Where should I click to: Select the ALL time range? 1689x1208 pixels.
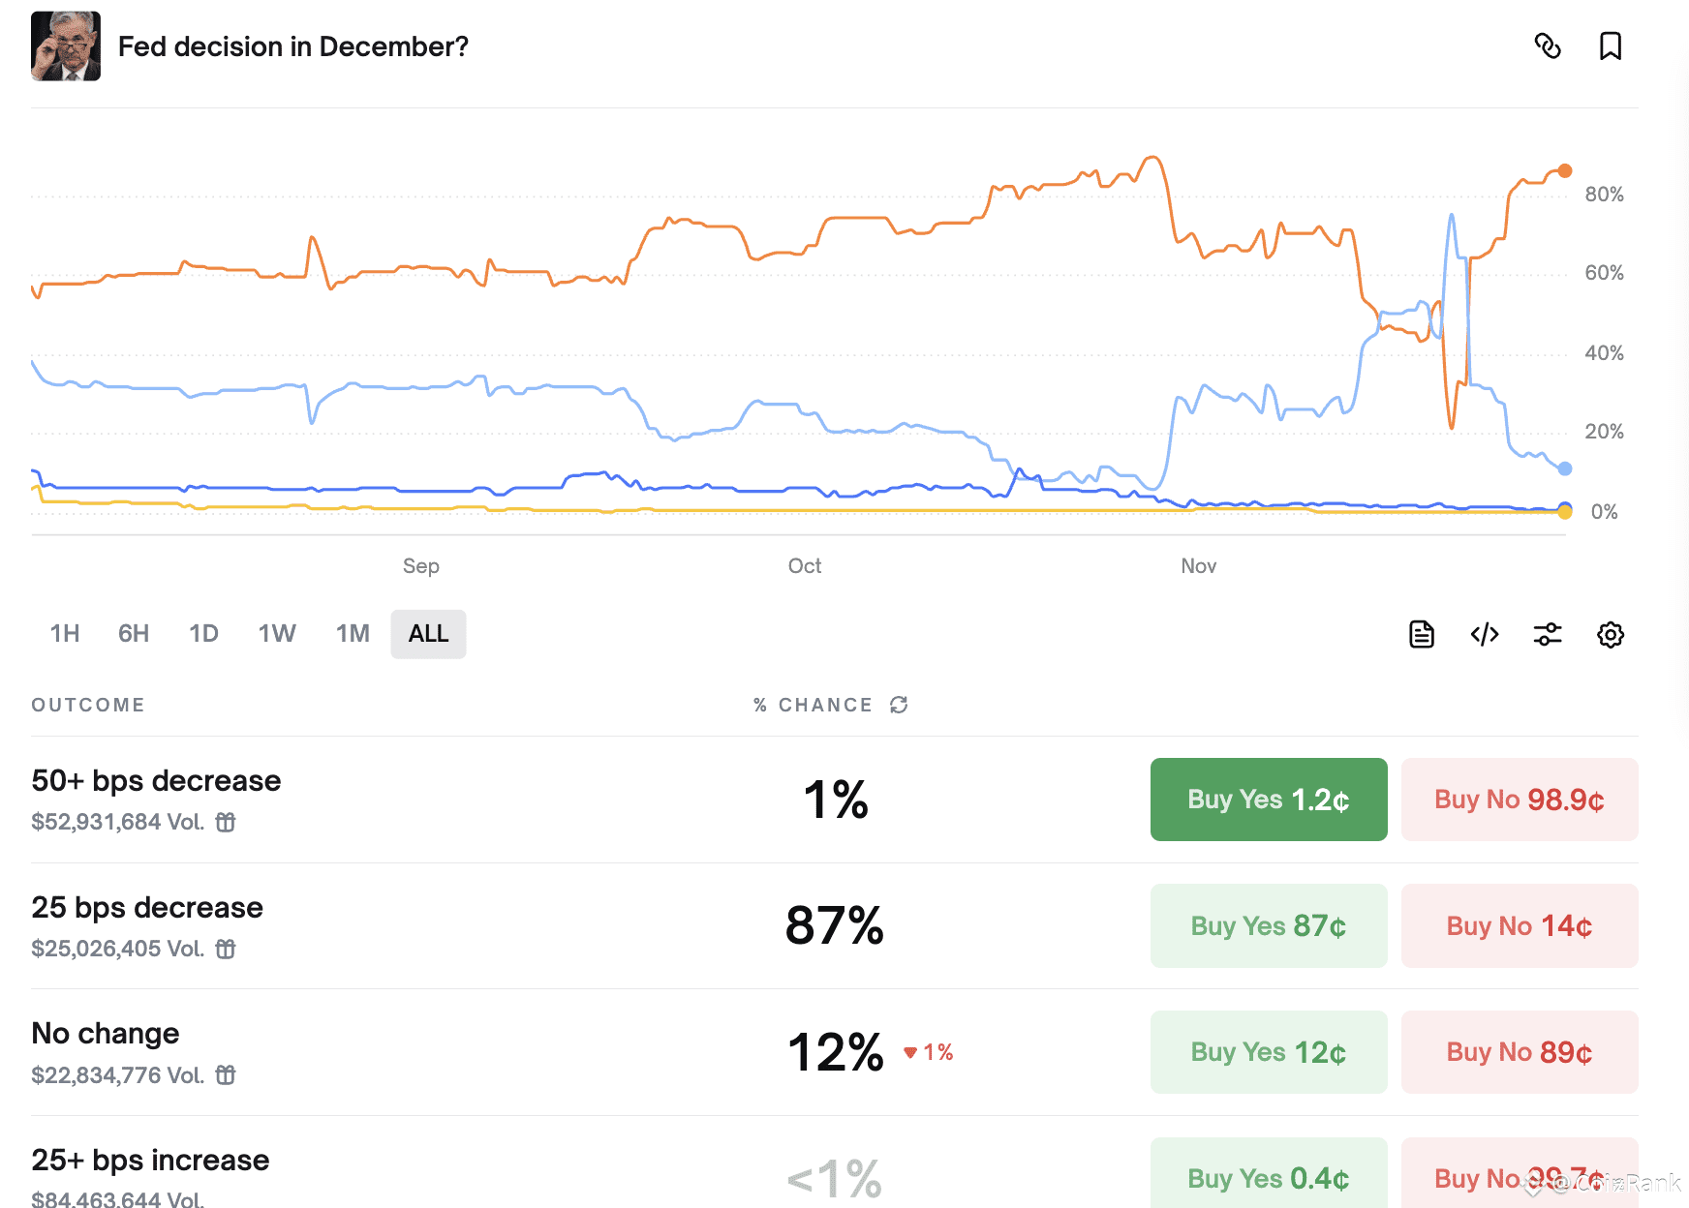[x=428, y=634]
